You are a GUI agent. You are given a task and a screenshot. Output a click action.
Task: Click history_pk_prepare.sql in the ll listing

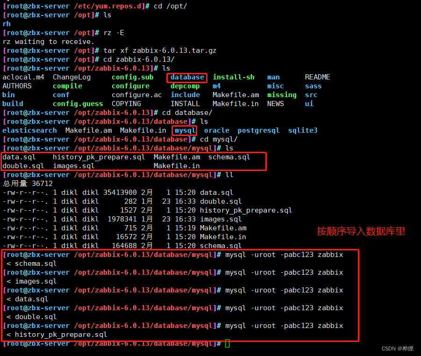[x=246, y=210]
